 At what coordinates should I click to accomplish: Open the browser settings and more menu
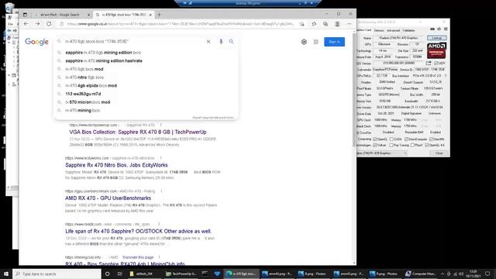click(x=350, y=24)
